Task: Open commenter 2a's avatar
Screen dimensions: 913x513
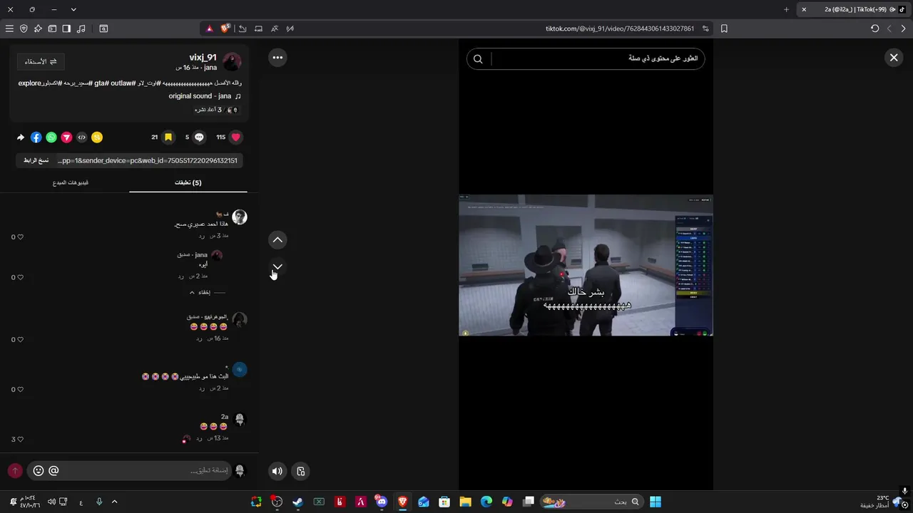Action: coord(240,420)
